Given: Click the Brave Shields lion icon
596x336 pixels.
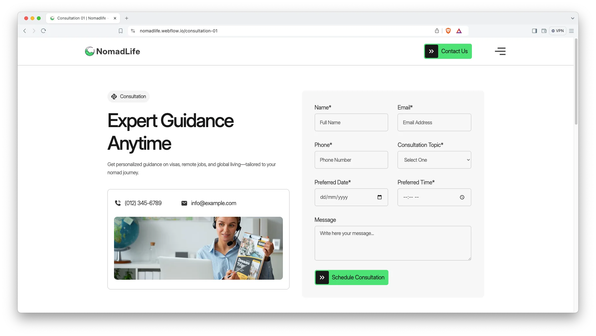Looking at the screenshot, I should [448, 31].
